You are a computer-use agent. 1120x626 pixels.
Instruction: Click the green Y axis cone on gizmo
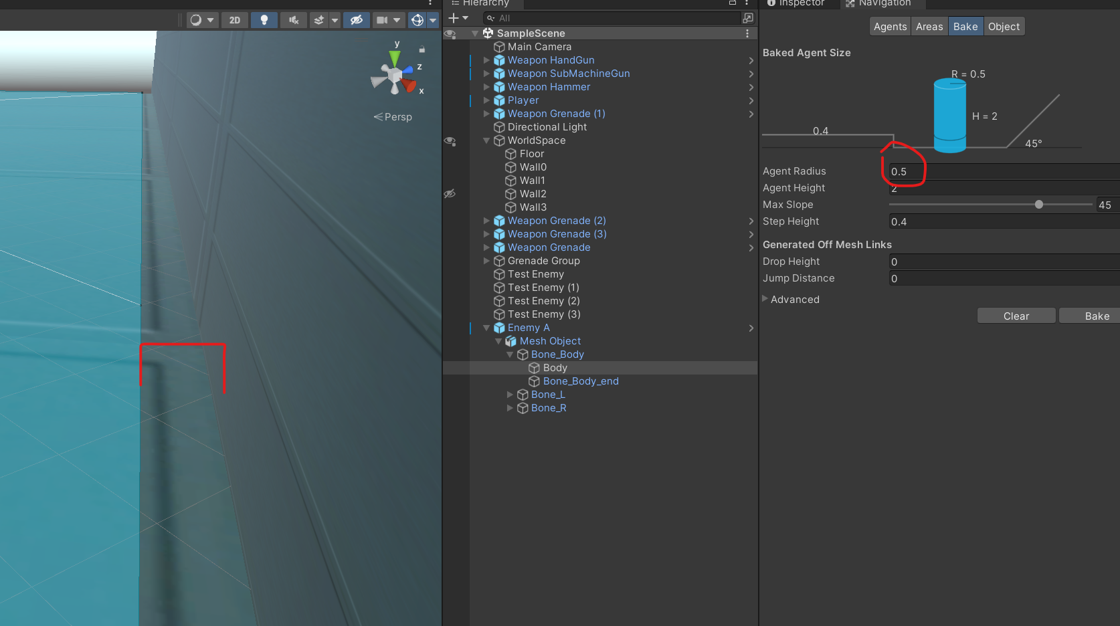pos(395,58)
